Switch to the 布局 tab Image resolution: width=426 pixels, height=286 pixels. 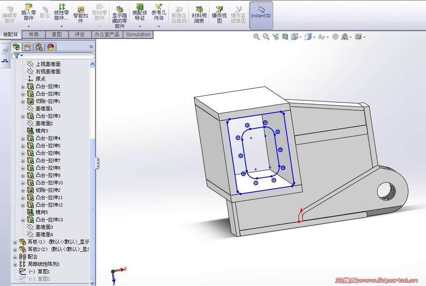coord(33,35)
